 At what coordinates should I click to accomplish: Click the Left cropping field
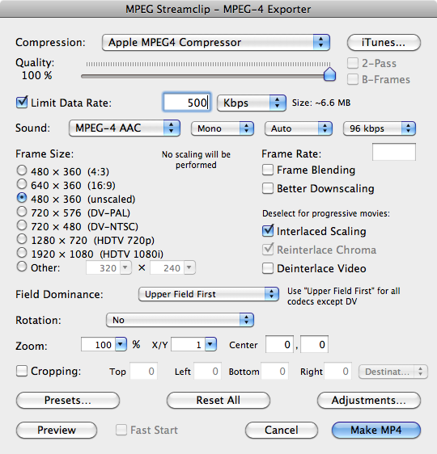pos(207,371)
